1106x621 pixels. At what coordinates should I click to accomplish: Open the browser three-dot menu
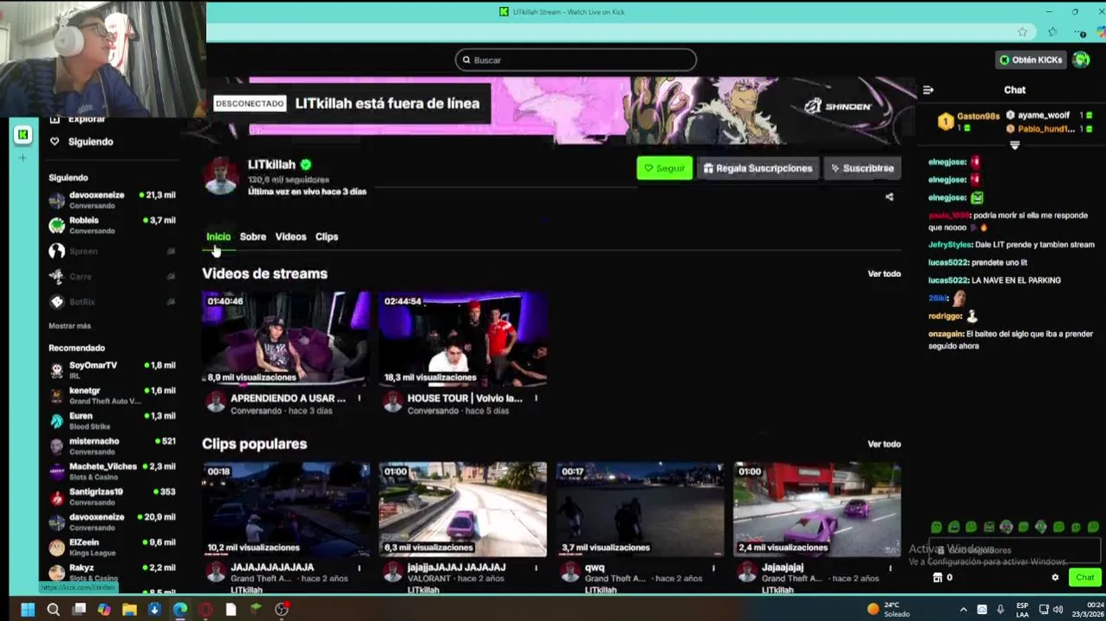coord(1081,32)
